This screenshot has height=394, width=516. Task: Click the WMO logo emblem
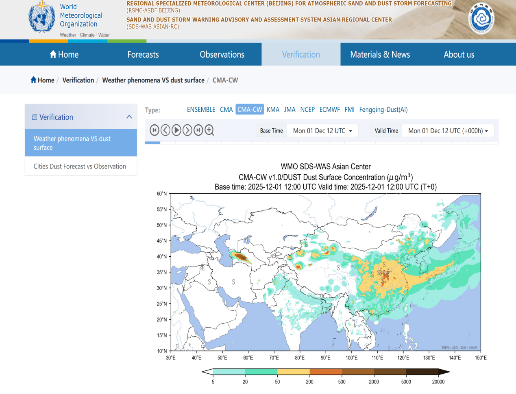click(x=41, y=18)
